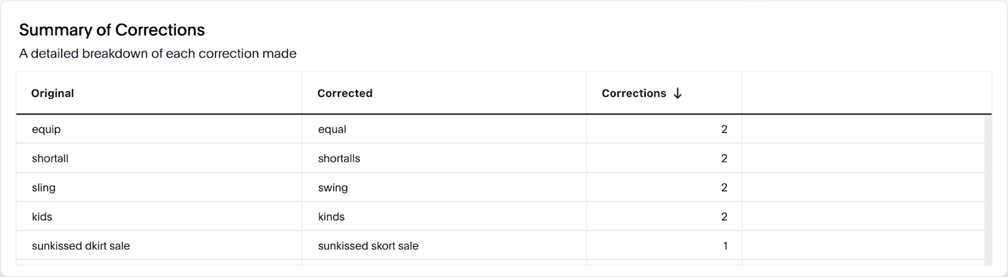
Task: Select the 'shortalls' corrected cell
Action: [x=444, y=158]
